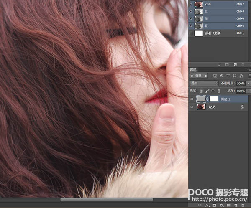Toggle visibility of the 背景 layer
Viewport: 251px width, 208px height.
click(192, 107)
